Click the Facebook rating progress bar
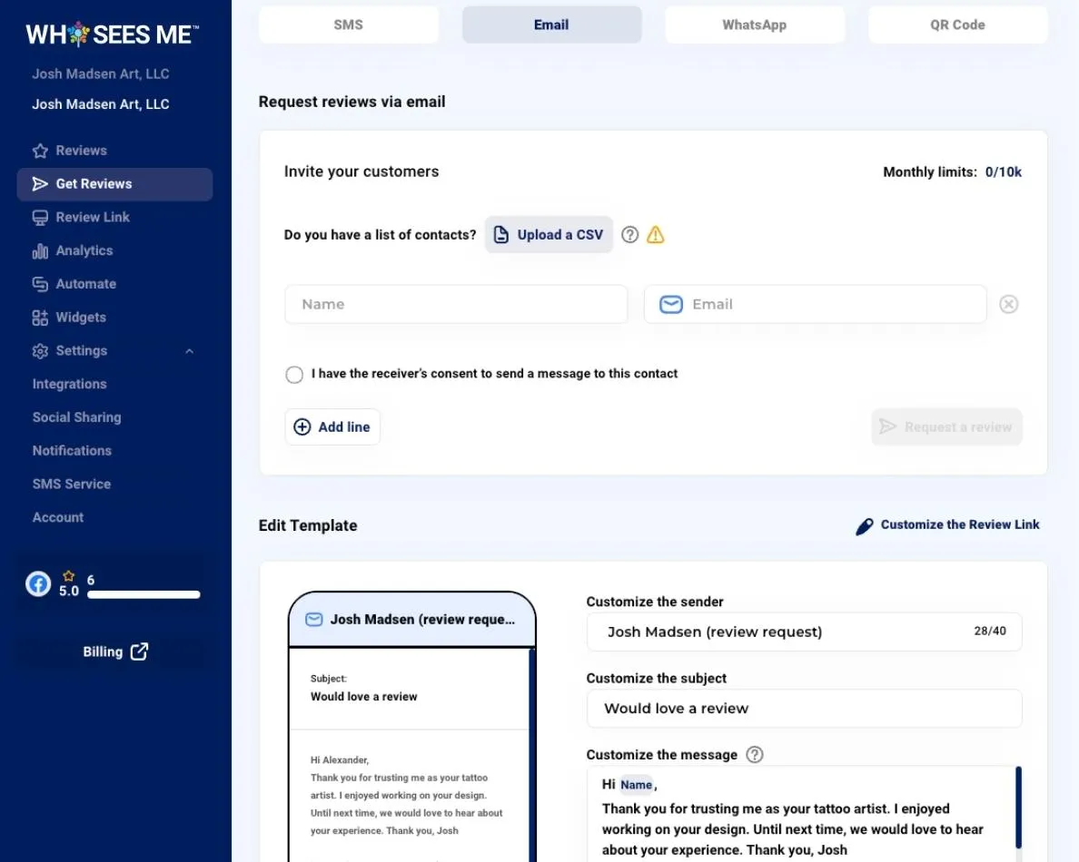The image size is (1079, 862). tap(144, 594)
